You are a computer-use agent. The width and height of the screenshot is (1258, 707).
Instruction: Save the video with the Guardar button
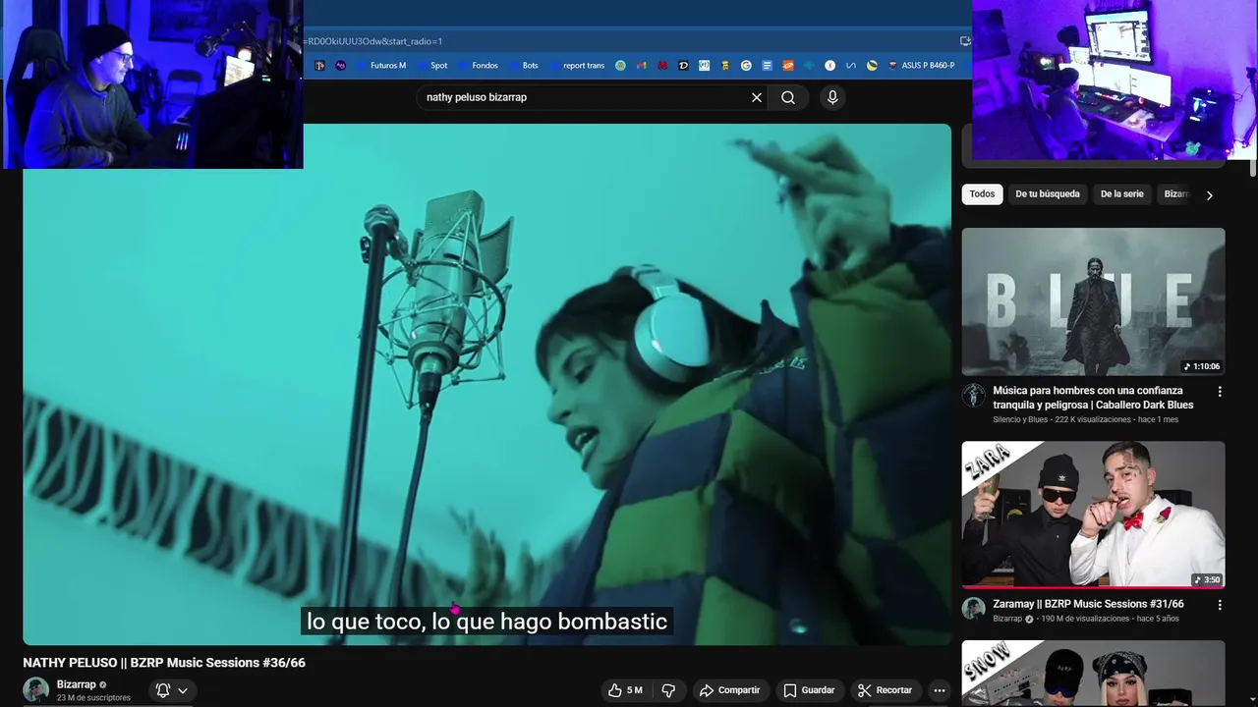click(809, 690)
